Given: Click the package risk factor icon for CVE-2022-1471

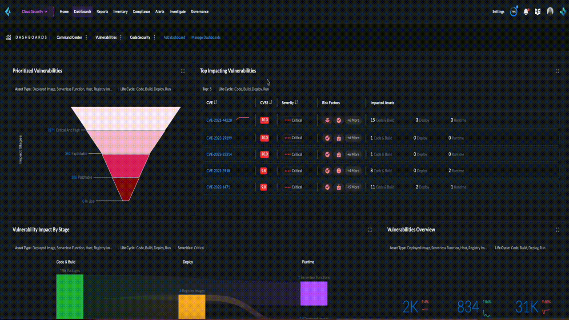Looking at the screenshot, I should point(339,187).
